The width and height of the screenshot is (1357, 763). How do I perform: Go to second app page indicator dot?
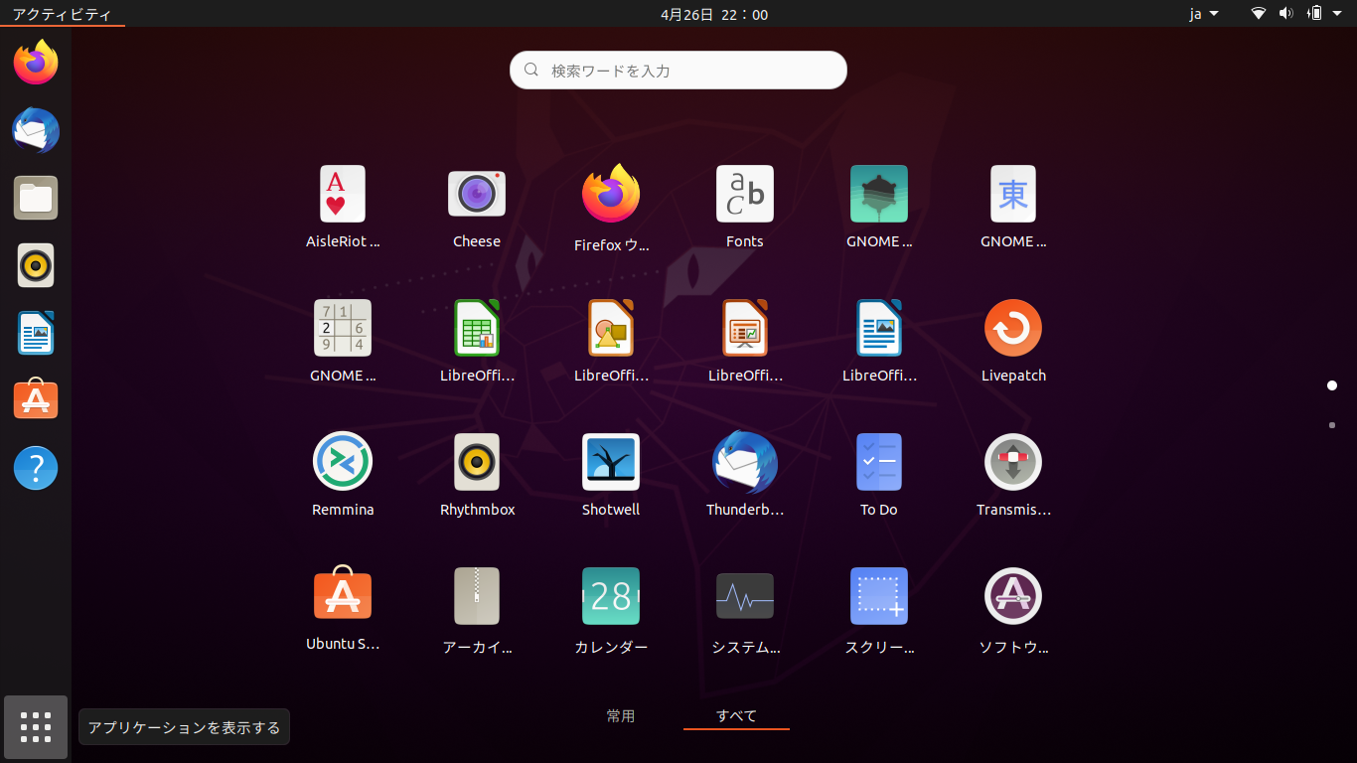(1332, 425)
